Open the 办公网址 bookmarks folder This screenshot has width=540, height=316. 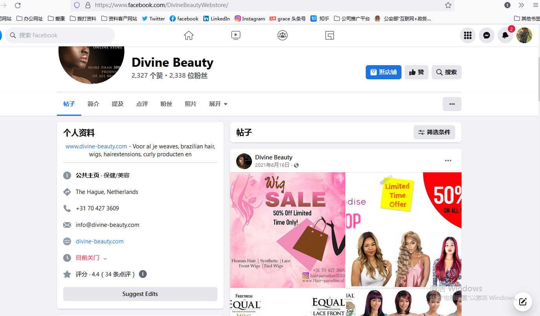click(30, 18)
